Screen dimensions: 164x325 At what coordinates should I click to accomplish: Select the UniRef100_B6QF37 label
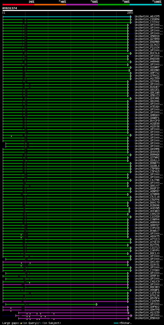[x=147, y=188]
